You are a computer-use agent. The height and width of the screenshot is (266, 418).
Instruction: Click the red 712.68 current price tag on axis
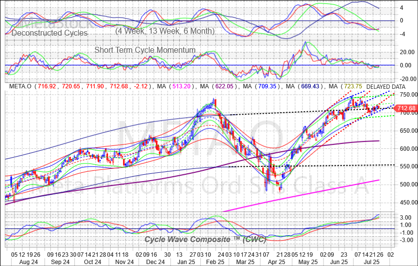tap(405, 108)
